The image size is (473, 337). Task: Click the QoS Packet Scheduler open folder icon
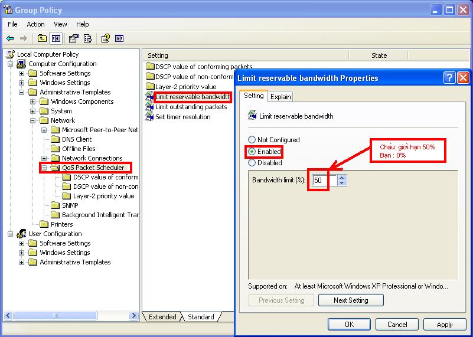coord(55,168)
